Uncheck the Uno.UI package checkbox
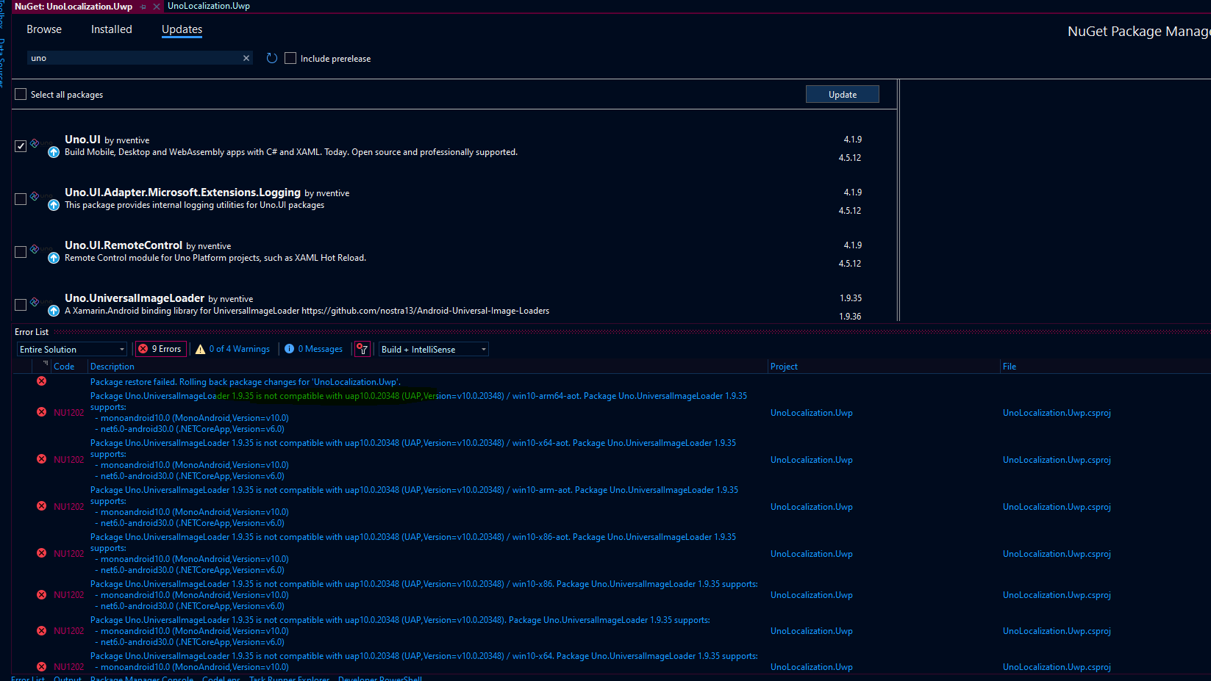Viewport: 1211px width, 681px height. tap(21, 146)
